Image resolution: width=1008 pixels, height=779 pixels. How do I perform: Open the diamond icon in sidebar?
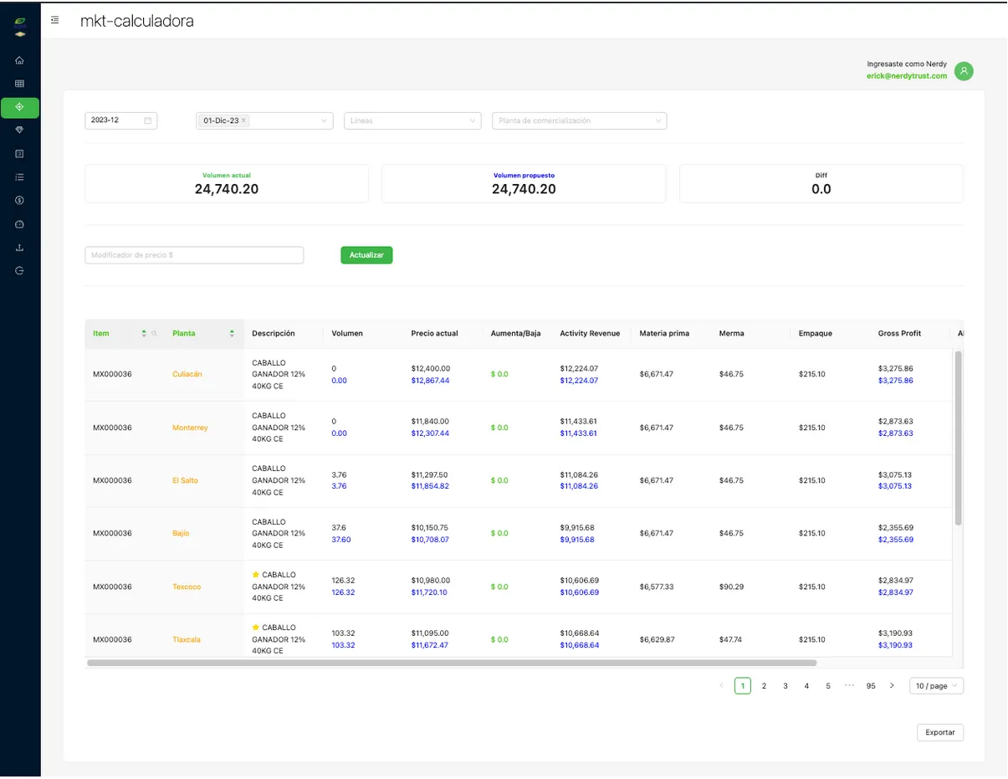[x=19, y=131]
